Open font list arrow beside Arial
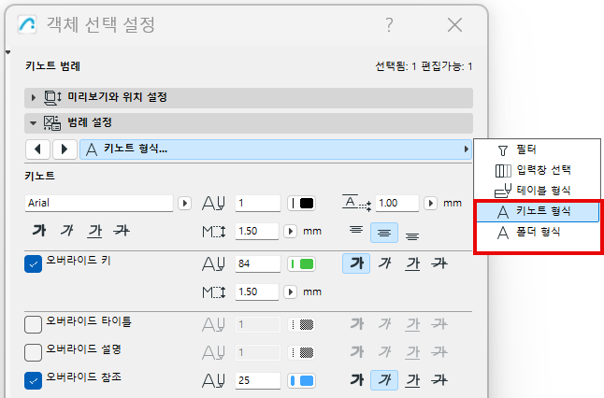The image size is (604, 398). point(184,203)
